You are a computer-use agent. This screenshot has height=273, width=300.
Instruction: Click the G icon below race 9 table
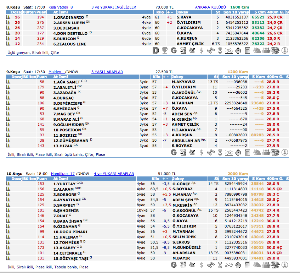tap(174, 152)
